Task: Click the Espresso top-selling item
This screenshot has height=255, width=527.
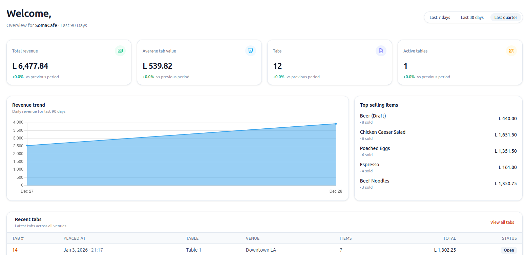Action: pos(369,165)
